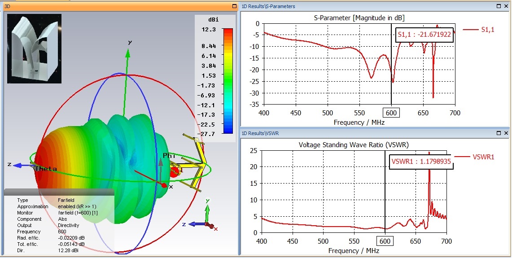Screen dimensions: 512x258
Task: Click the Tot. effic. -0.05143 dB value
Action: tap(71, 244)
